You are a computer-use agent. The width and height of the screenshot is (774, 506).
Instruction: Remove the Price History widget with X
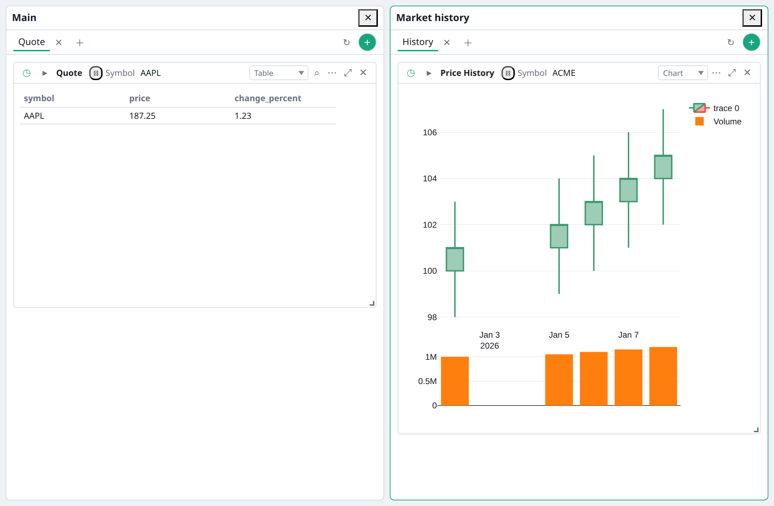(x=747, y=72)
